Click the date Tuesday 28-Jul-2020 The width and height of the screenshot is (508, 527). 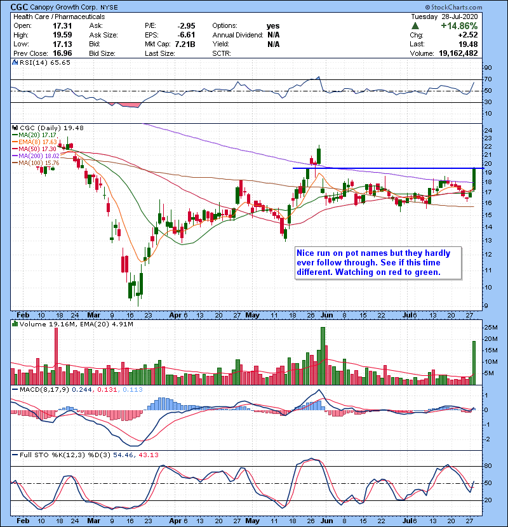(444, 17)
